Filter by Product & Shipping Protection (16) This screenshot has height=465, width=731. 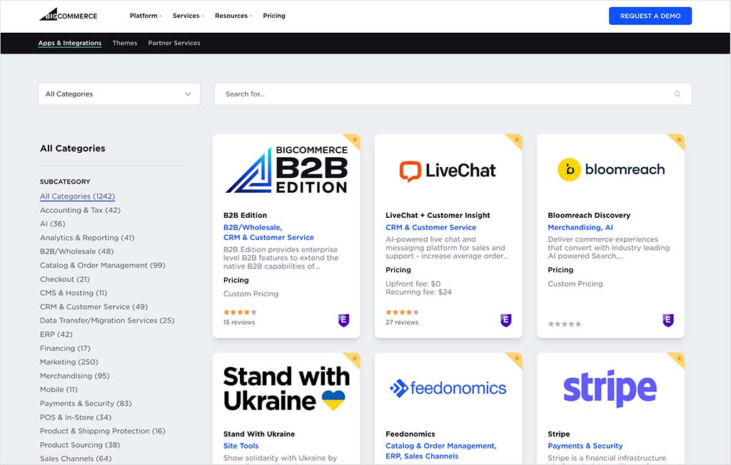[x=103, y=431]
